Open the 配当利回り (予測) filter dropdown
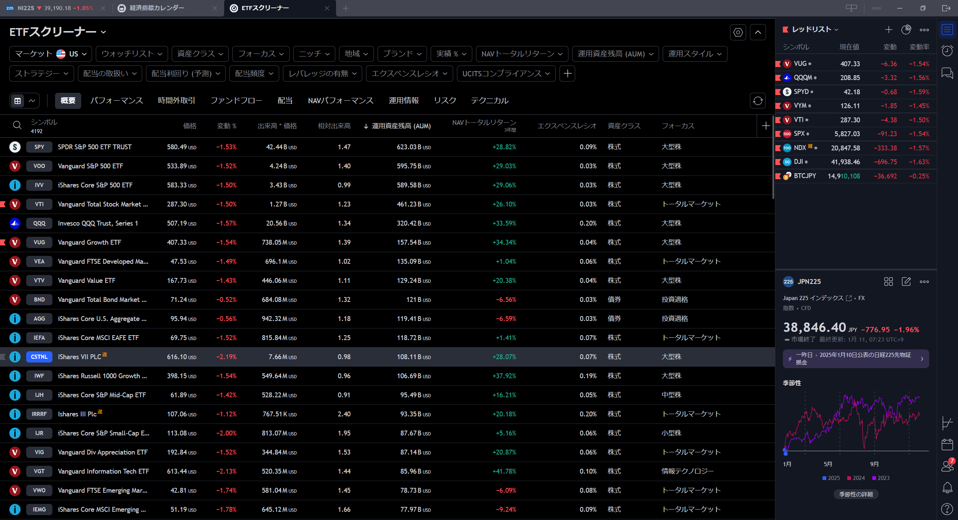958x520 pixels. pos(185,73)
